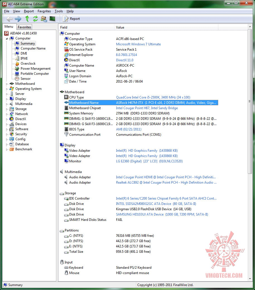Select the DMI tree icon

[x=17, y=53]
